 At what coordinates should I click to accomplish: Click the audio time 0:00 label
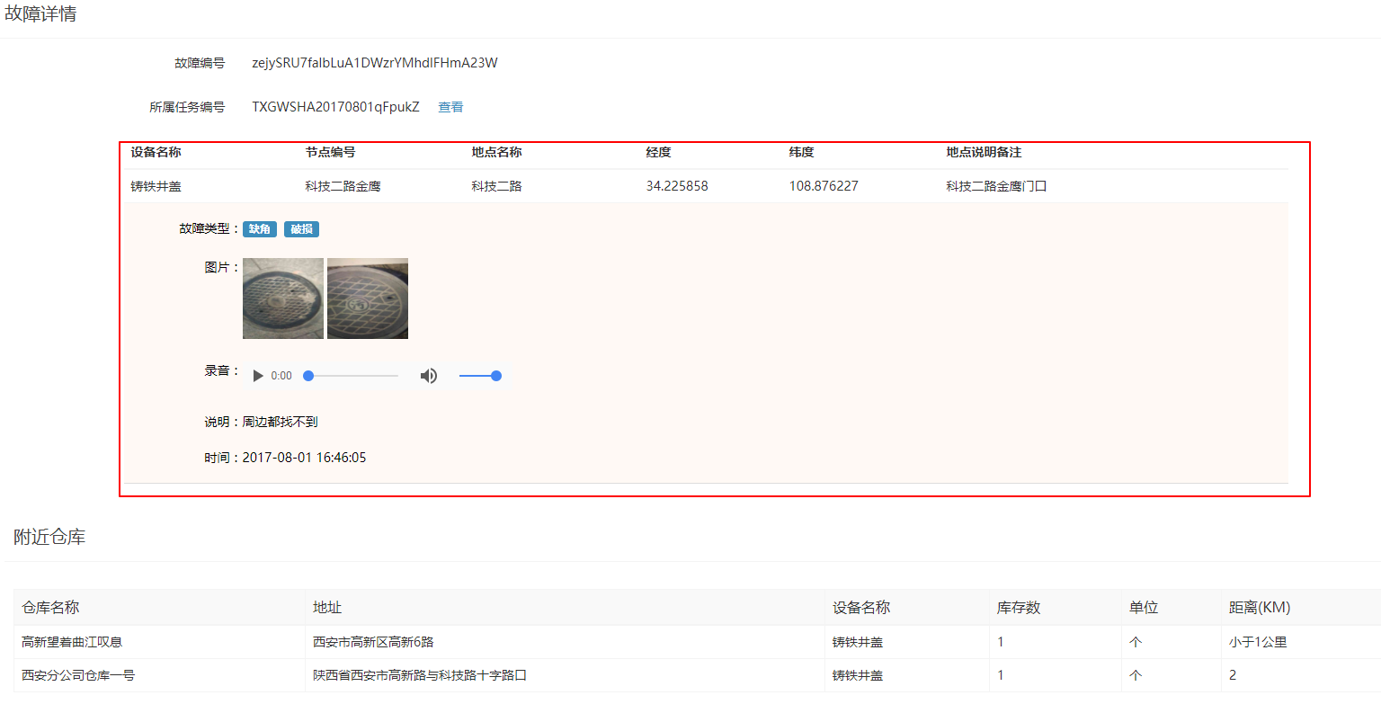click(281, 376)
